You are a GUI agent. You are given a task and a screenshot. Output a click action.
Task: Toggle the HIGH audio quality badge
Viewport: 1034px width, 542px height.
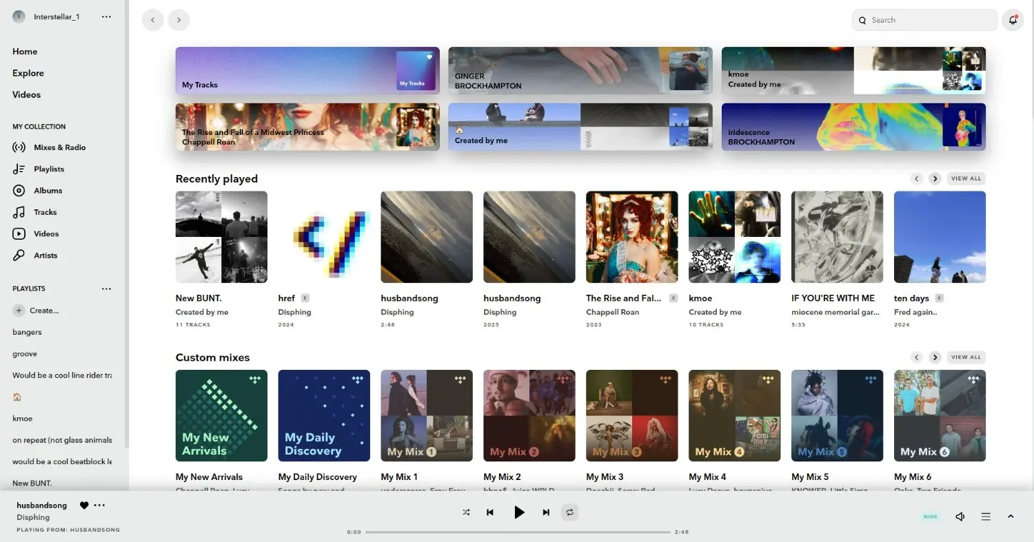click(931, 517)
